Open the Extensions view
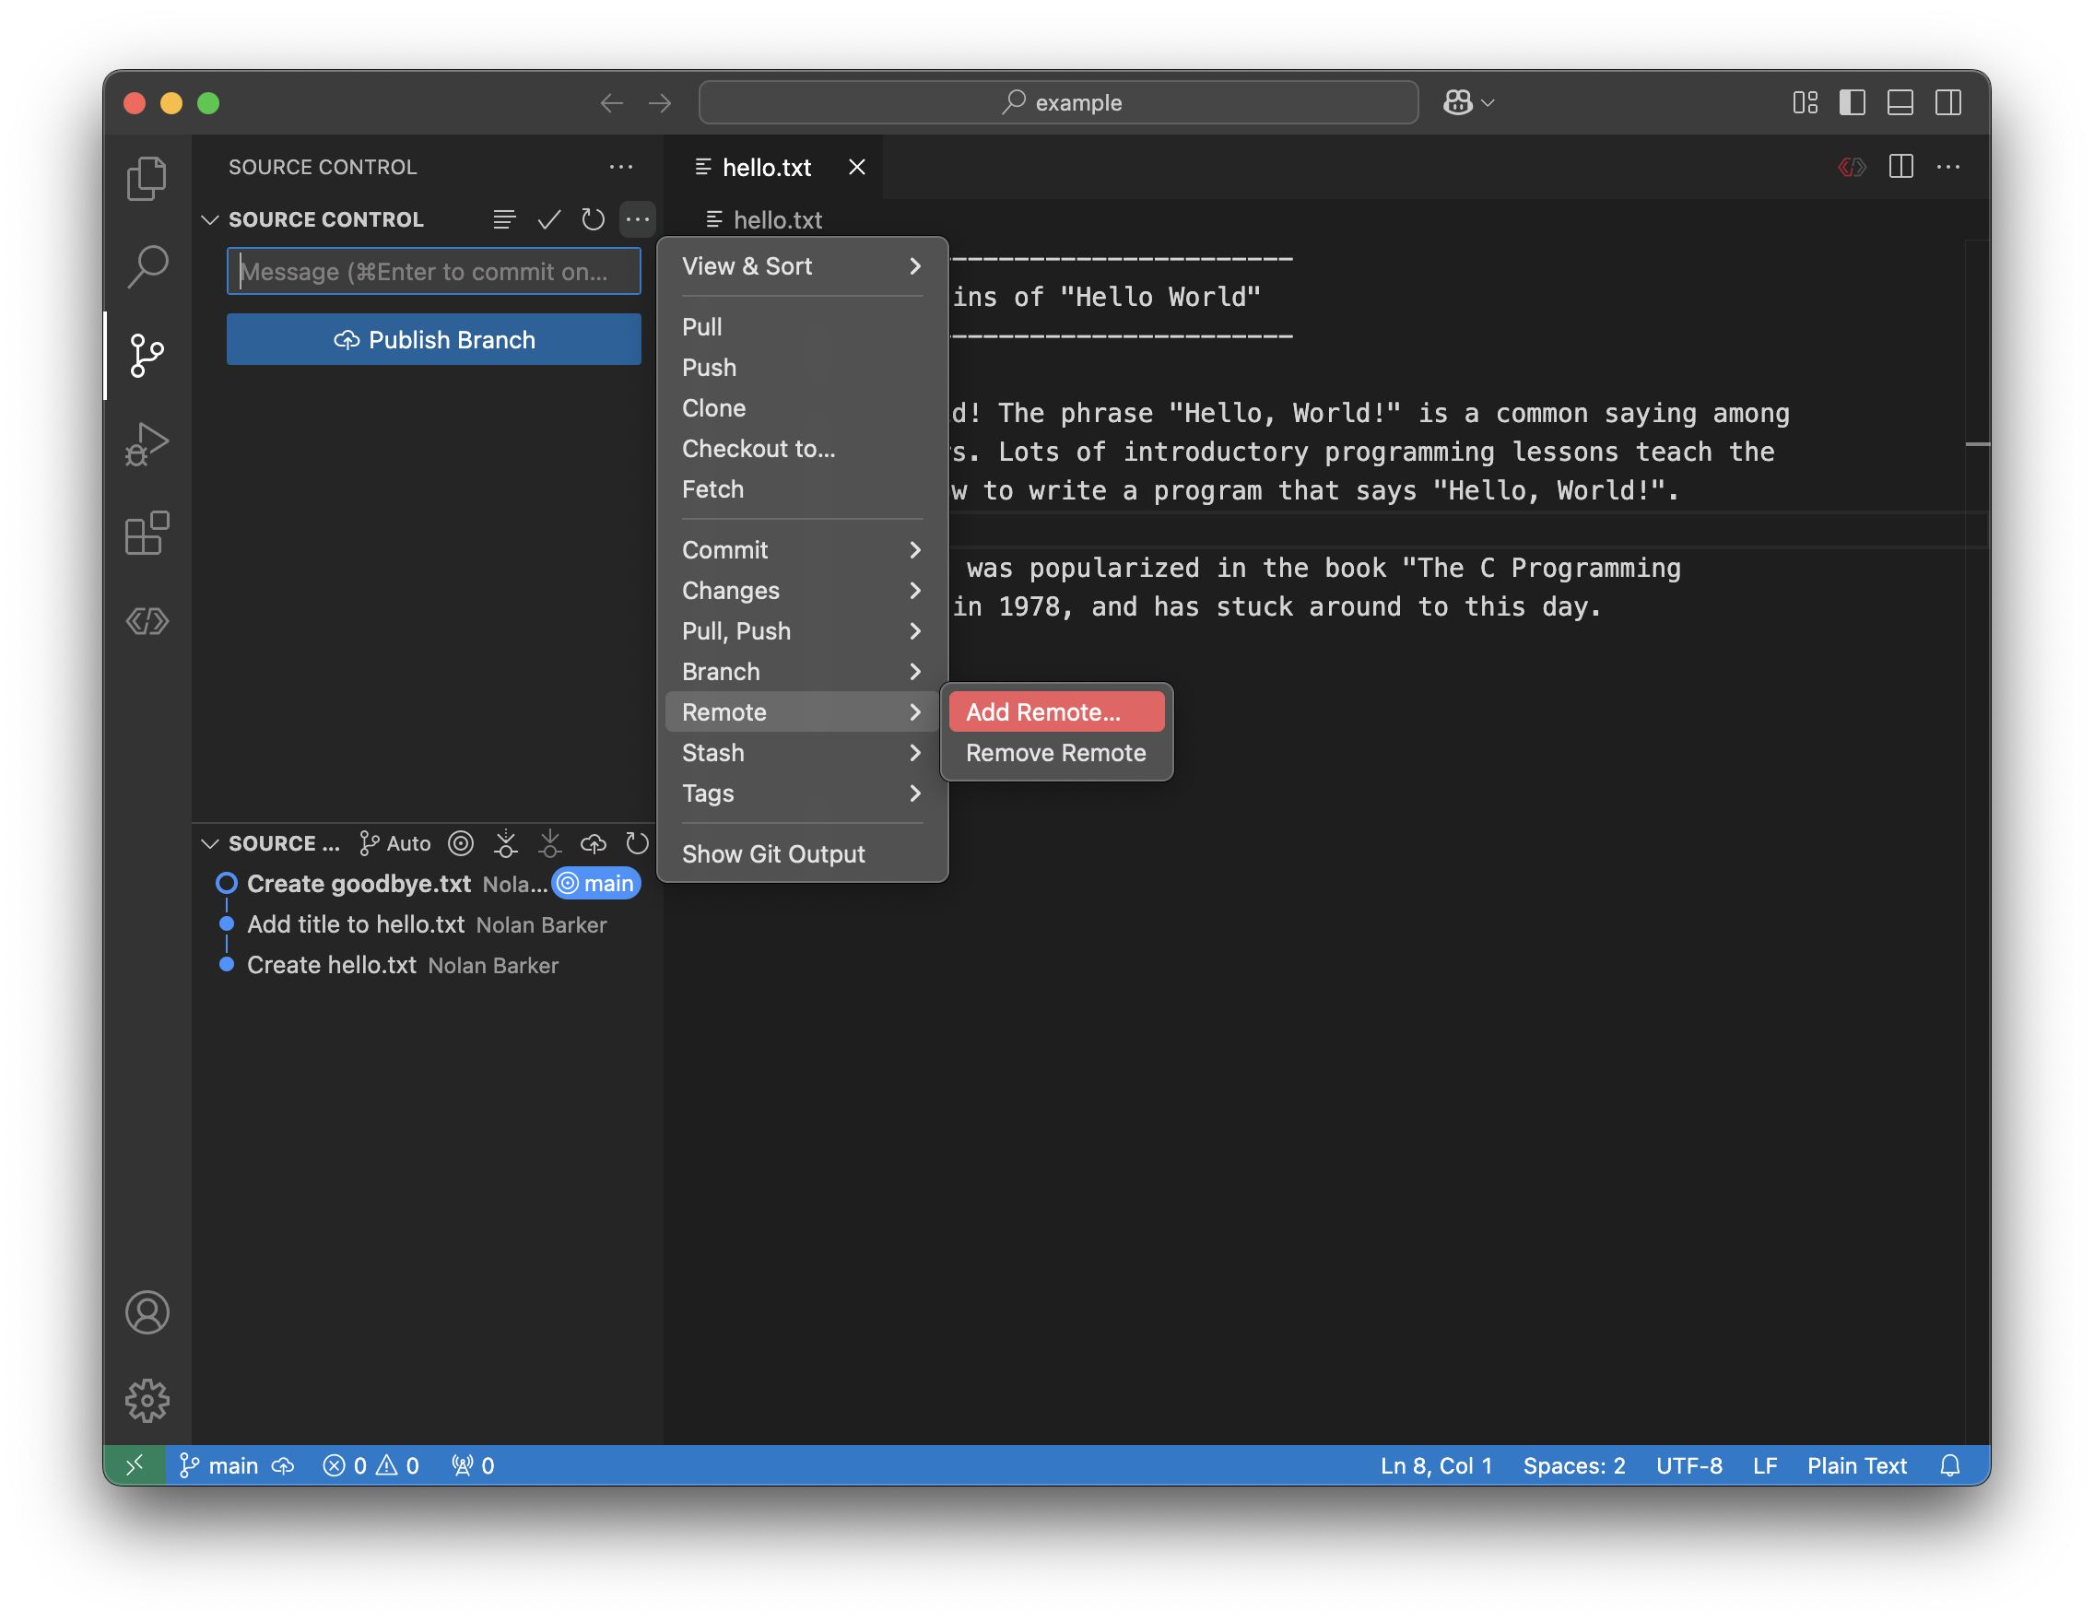Image resolution: width=2094 pixels, height=1622 pixels. click(x=147, y=533)
